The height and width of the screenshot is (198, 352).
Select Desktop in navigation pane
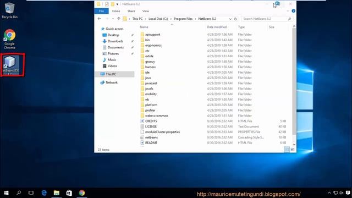point(113,35)
